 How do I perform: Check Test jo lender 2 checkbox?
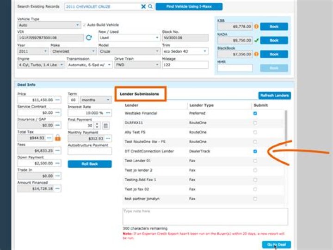(255, 170)
